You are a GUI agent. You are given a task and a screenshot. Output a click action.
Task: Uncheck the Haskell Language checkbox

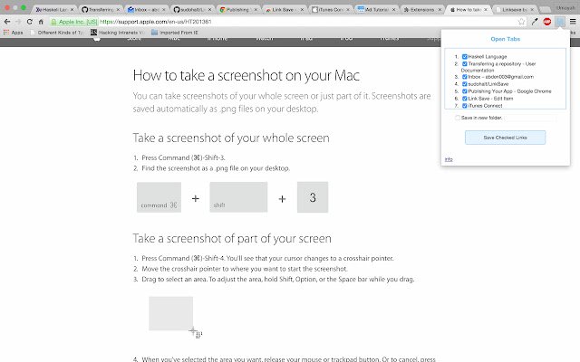[x=465, y=56]
